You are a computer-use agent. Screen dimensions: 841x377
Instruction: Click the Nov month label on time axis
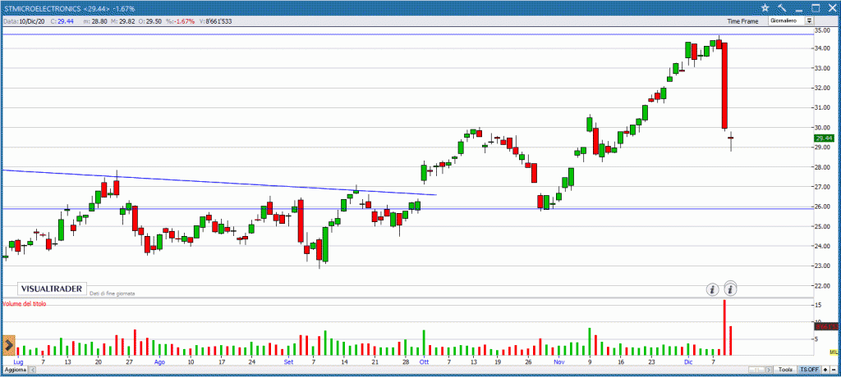[x=559, y=361]
